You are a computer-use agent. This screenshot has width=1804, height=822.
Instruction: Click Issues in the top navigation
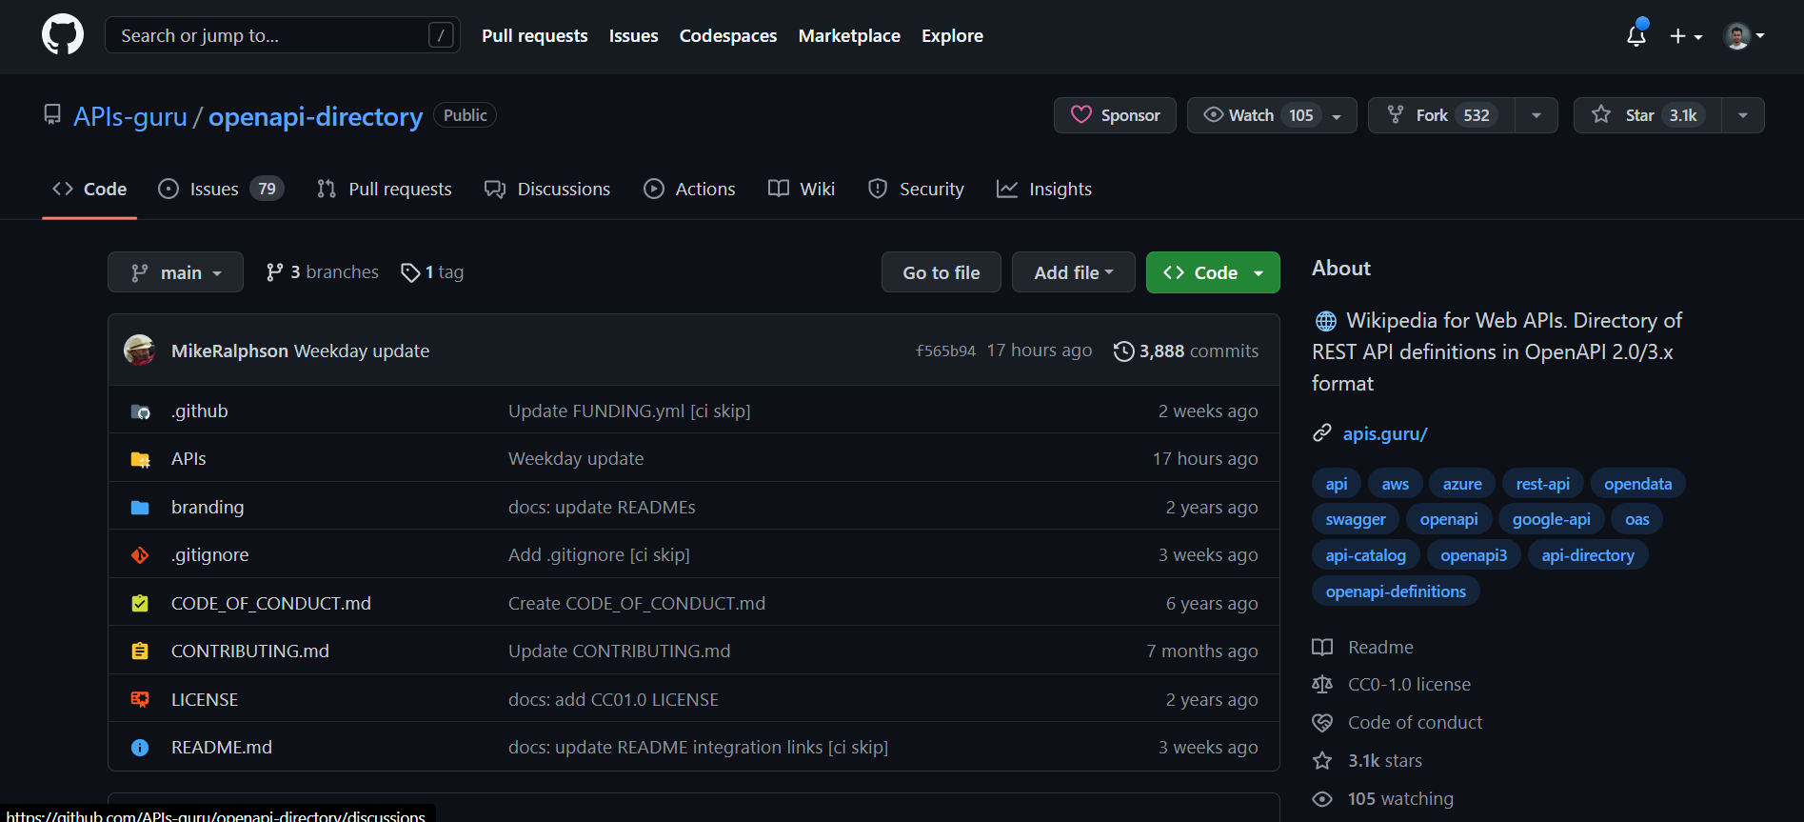[x=634, y=36]
